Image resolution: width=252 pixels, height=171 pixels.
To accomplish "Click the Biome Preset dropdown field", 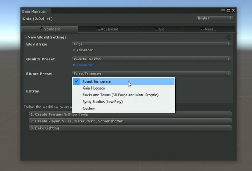I will click(151, 73).
